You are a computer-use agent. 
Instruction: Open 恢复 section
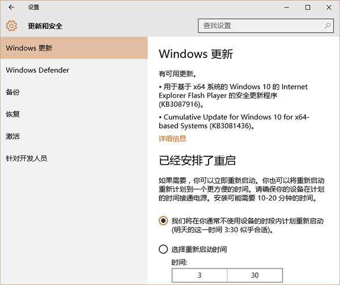tap(74, 114)
